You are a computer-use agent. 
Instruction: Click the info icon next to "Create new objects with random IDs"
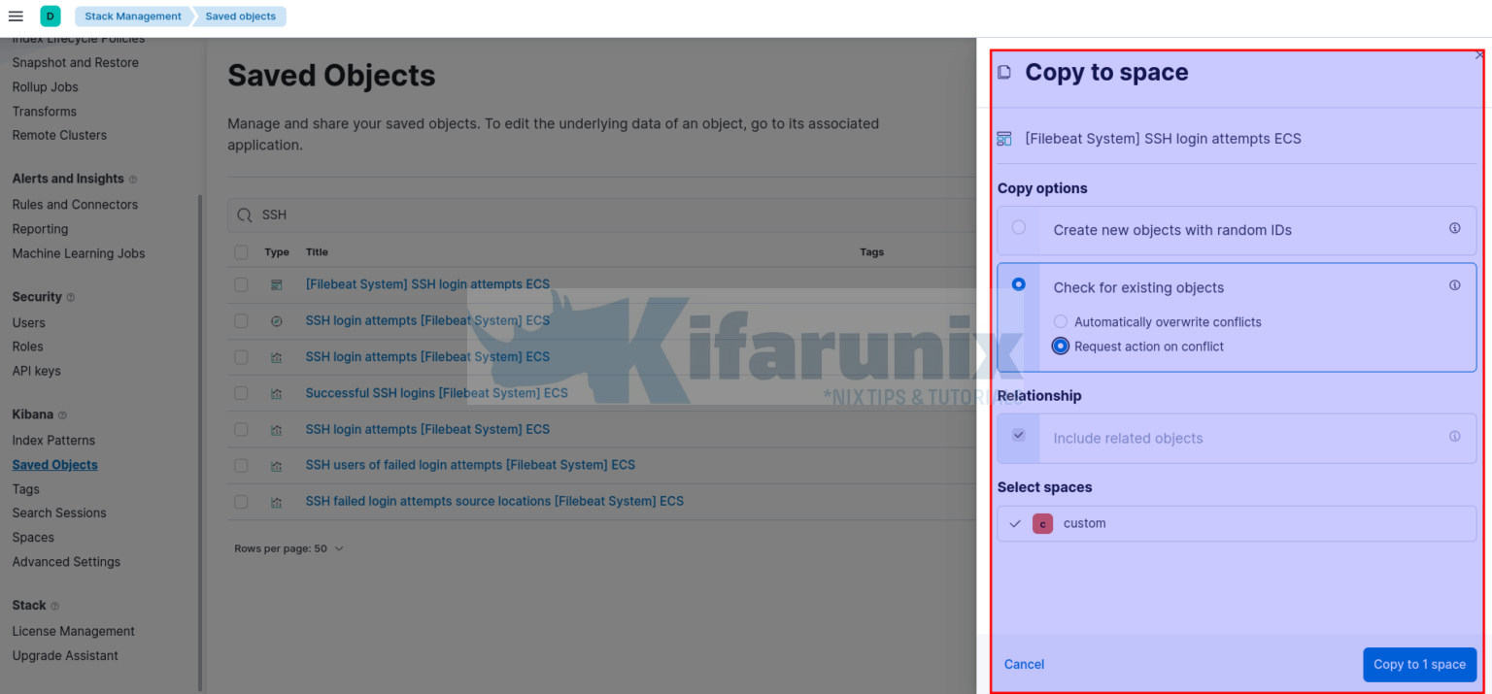tap(1454, 227)
